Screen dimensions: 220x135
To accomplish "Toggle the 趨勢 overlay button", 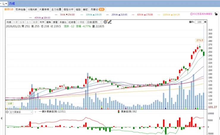I will 48,22.
